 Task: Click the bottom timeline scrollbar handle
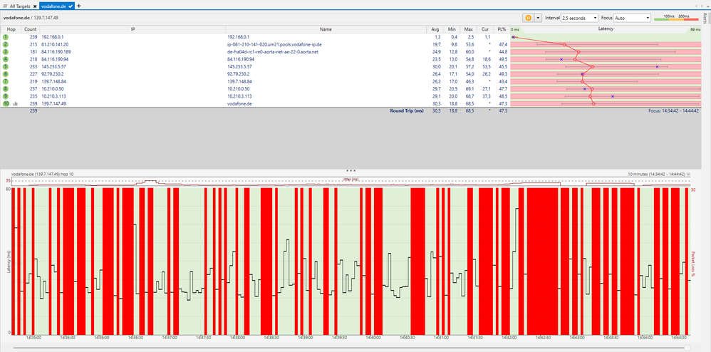click(x=687, y=347)
